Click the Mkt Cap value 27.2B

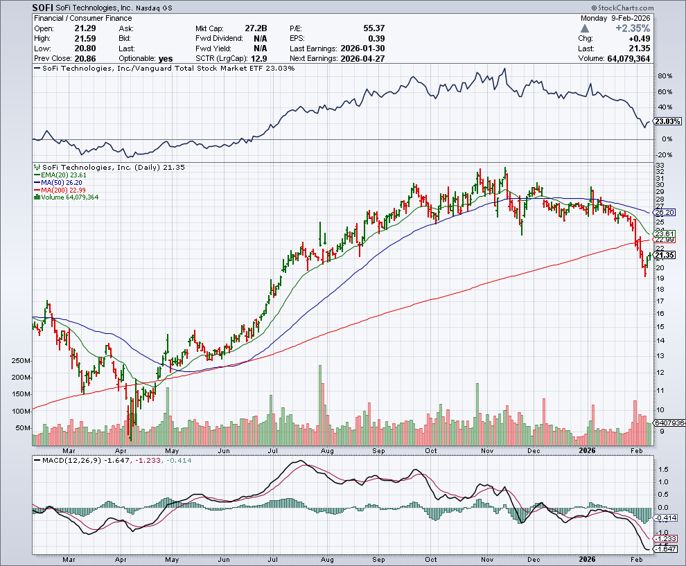[256, 28]
